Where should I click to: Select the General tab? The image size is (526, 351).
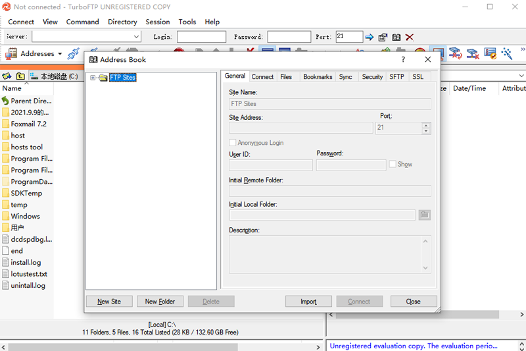(235, 76)
